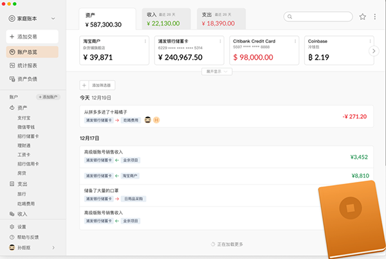Open 帮助与反馈 help and feedback
The height and width of the screenshot is (259, 386).
point(28,237)
